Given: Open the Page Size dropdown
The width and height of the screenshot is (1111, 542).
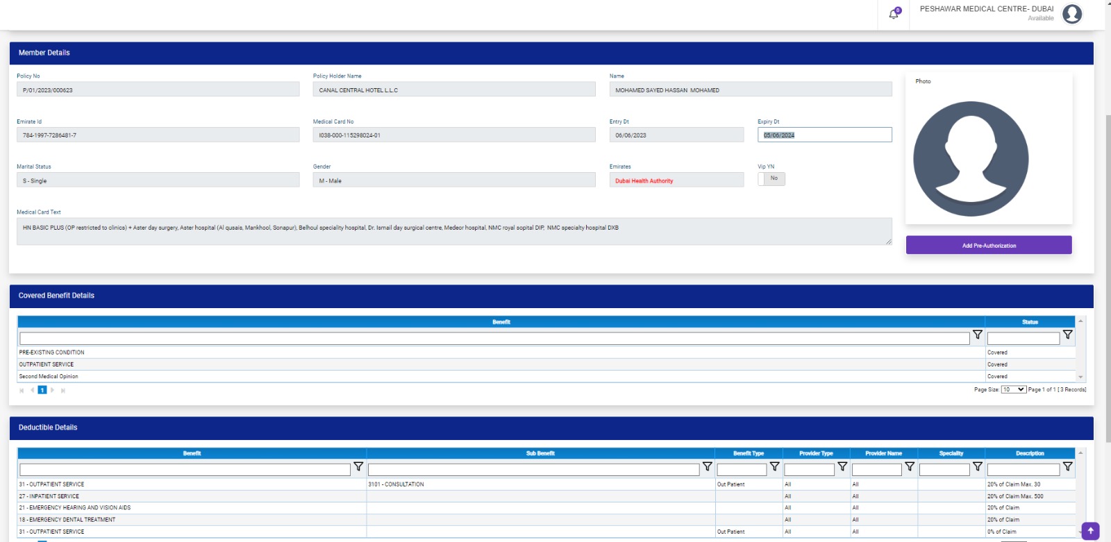Looking at the screenshot, I should pos(1013,389).
